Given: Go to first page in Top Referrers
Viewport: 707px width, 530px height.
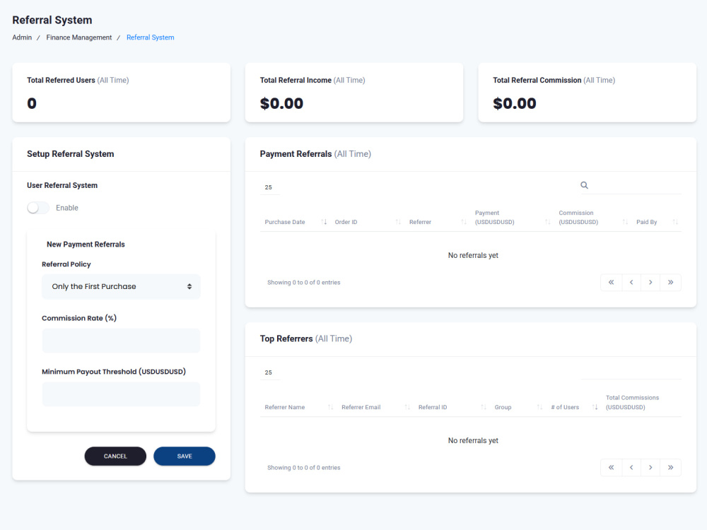Looking at the screenshot, I should [611, 467].
